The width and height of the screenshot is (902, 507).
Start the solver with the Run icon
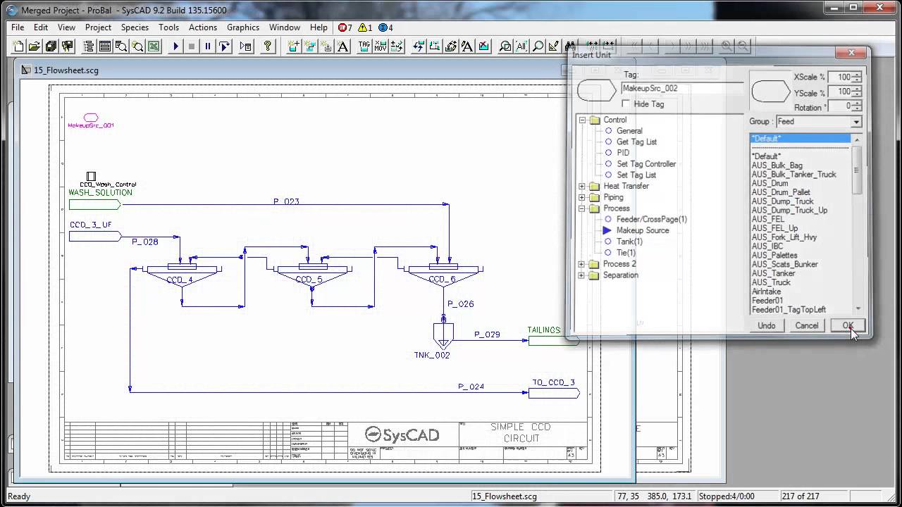(175, 46)
